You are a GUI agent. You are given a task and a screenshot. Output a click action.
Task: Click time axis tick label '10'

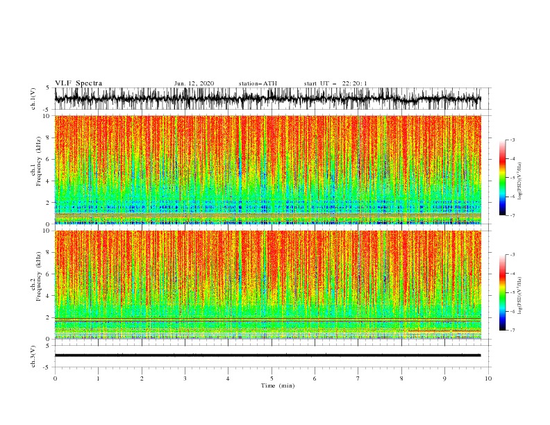tap(488, 378)
